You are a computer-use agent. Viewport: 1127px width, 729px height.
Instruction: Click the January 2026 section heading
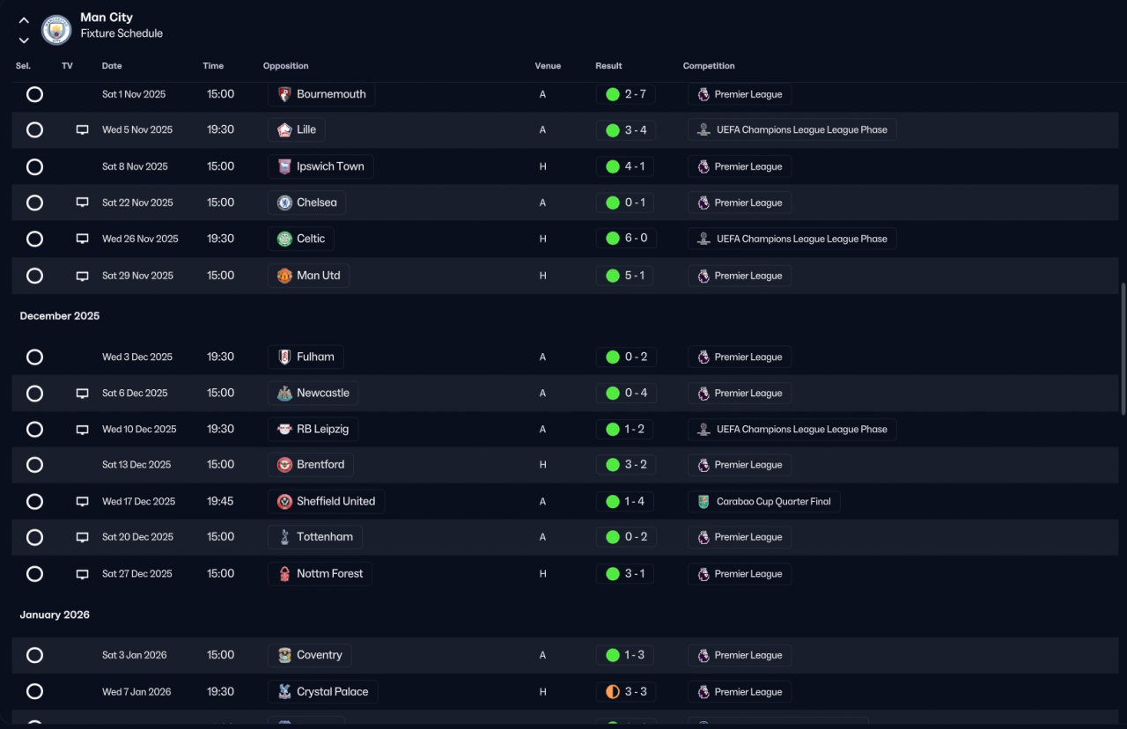55,615
